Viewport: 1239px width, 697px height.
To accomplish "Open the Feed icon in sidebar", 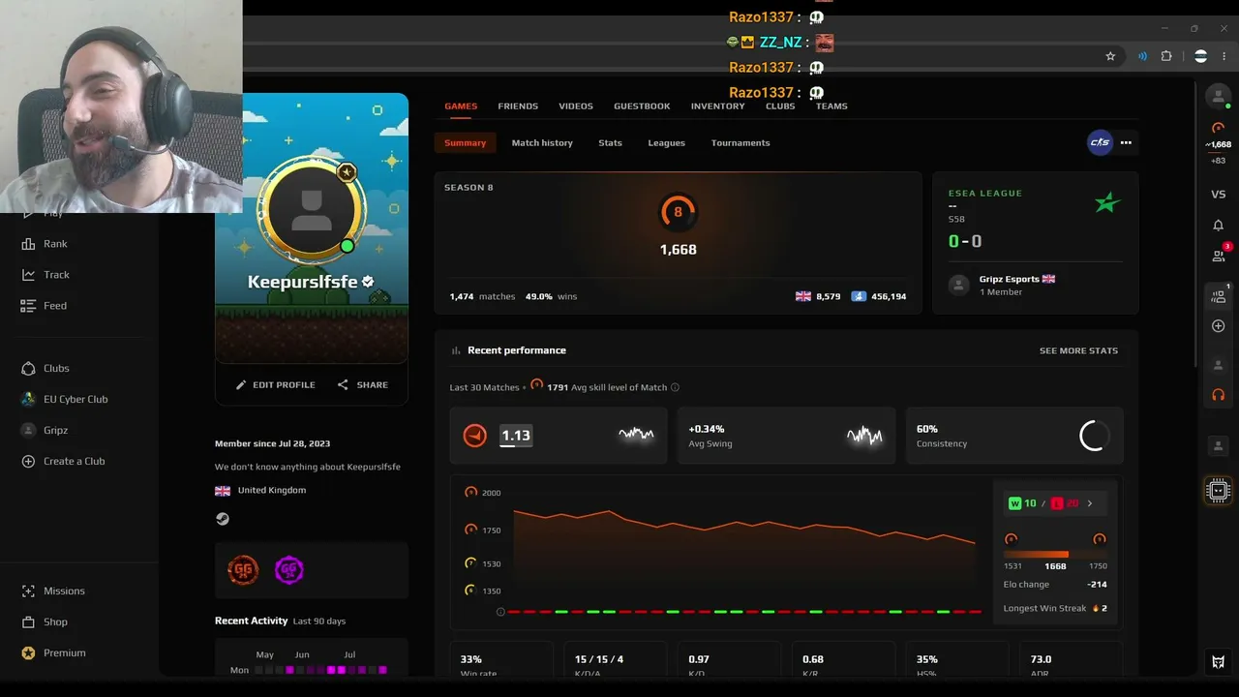I will (28, 306).
